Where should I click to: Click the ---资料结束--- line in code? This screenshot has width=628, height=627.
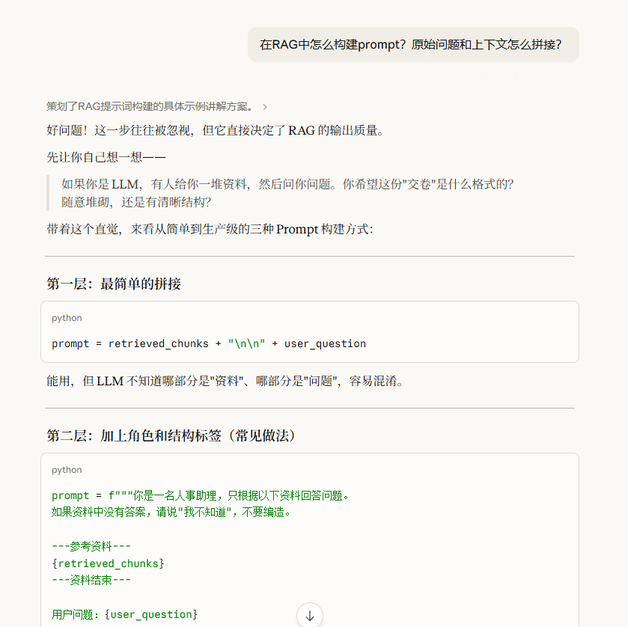coord(91,580)
